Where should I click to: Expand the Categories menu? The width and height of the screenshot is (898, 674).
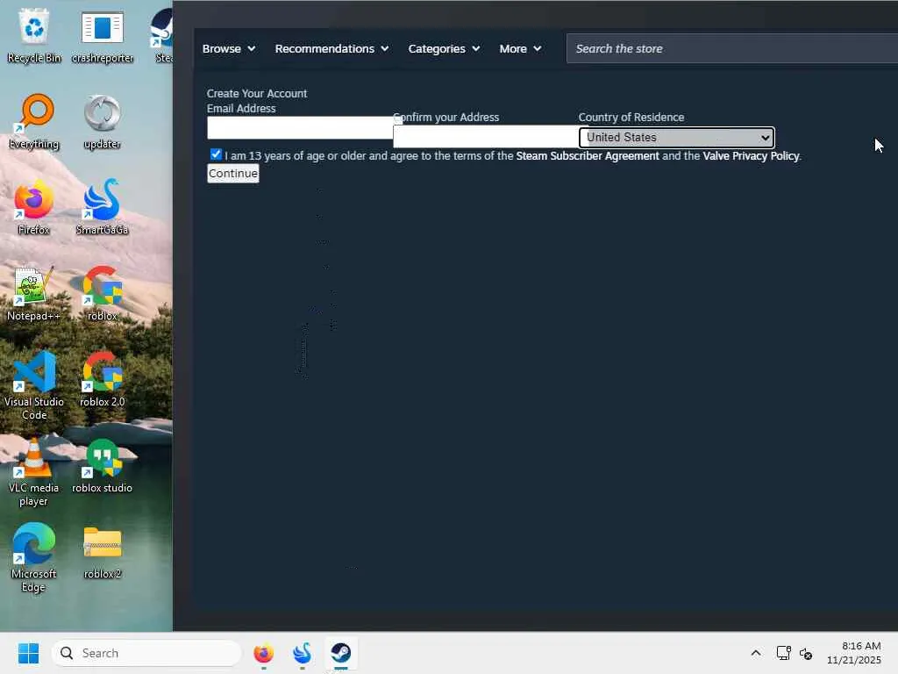[x=444, y=49]
